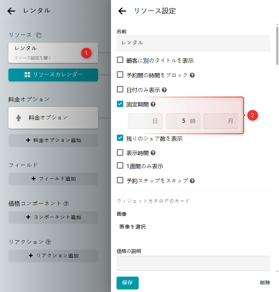Click help icon beside 固定期間
This screenshot has height=292, width=279.
click(153, 104)
